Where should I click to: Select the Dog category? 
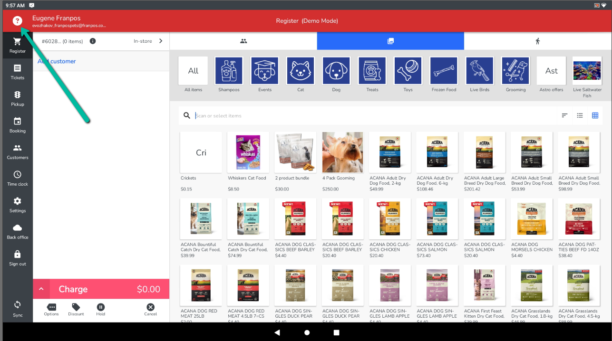[336, 74]
